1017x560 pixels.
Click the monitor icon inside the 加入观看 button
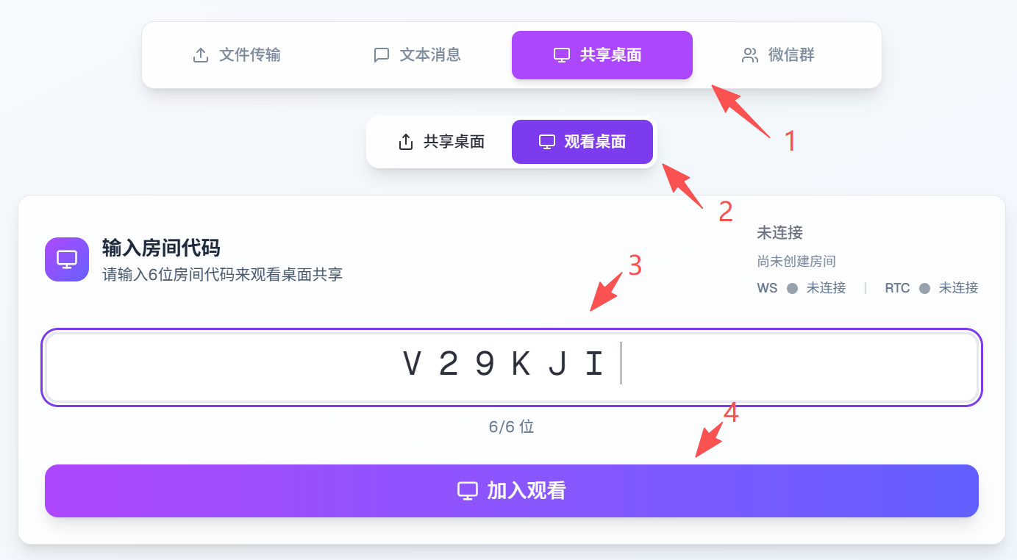click(x=468, y=491)
